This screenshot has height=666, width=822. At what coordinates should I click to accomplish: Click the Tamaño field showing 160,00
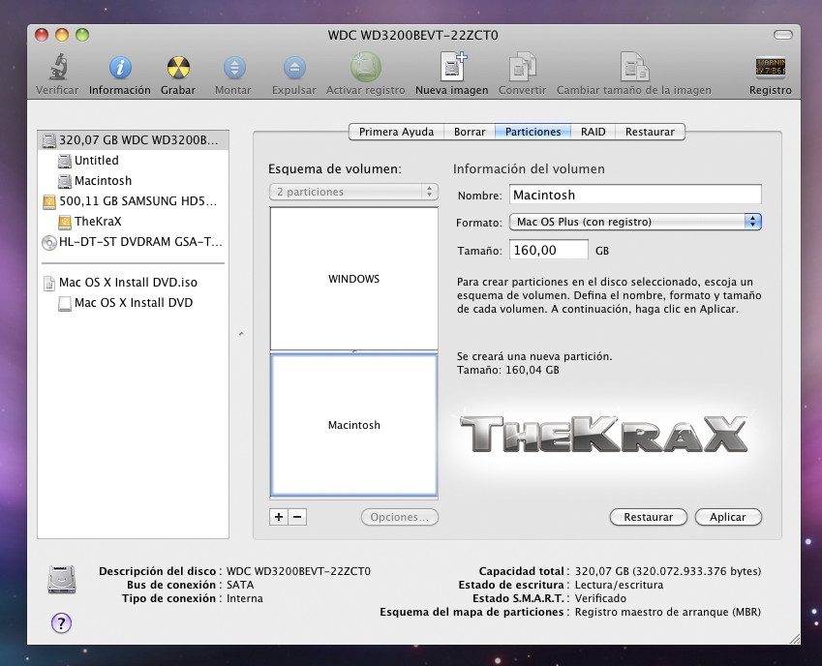(549, 250)
